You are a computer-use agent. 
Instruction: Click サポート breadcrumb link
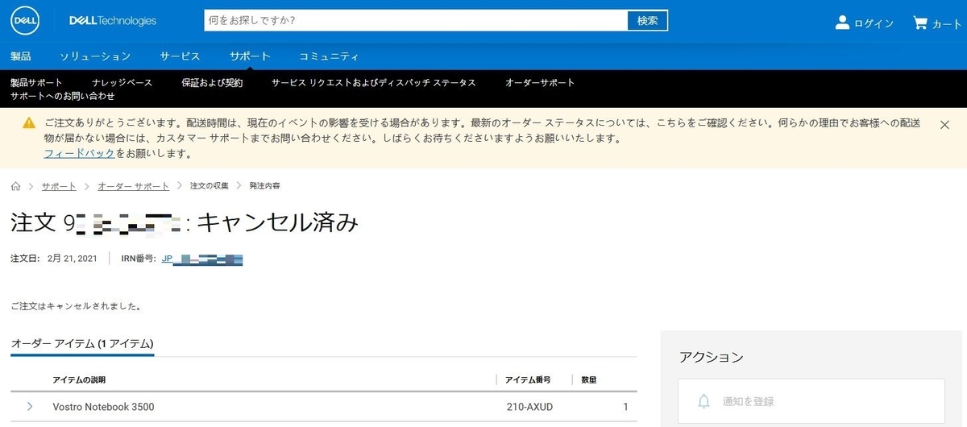coord(59,186)
